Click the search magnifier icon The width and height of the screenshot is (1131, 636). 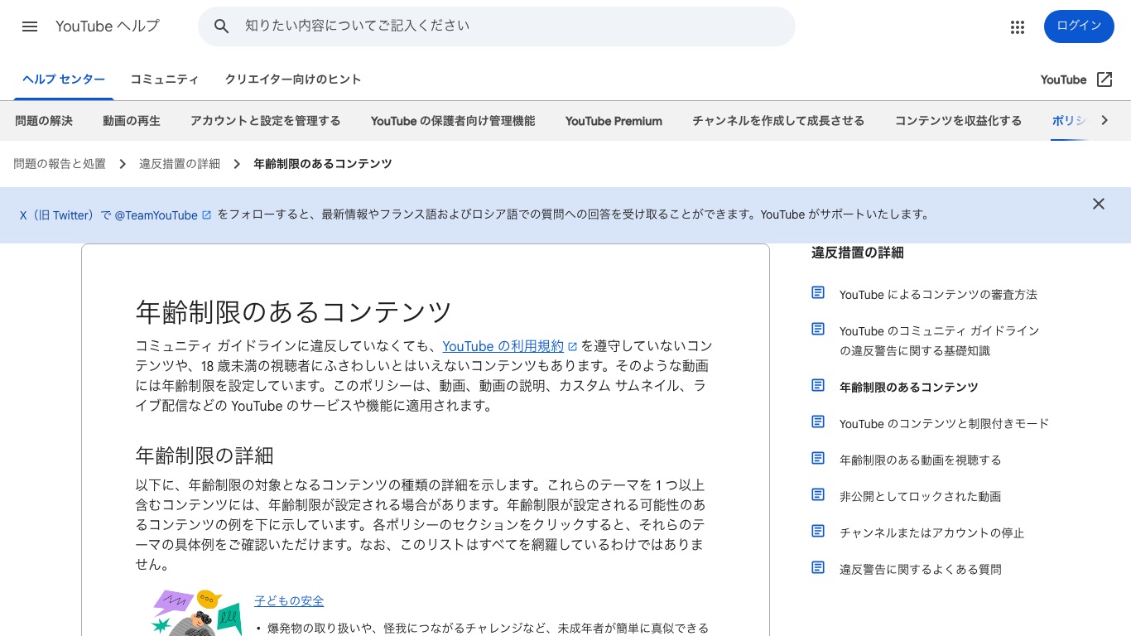[221, 26]
